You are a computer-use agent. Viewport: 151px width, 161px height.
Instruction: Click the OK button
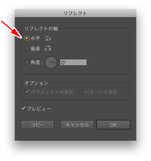[113, 125]
